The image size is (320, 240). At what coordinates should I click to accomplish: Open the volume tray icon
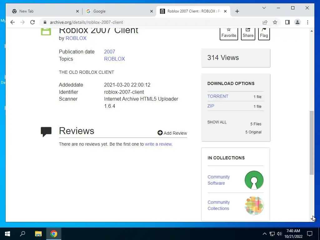(279, 234)
